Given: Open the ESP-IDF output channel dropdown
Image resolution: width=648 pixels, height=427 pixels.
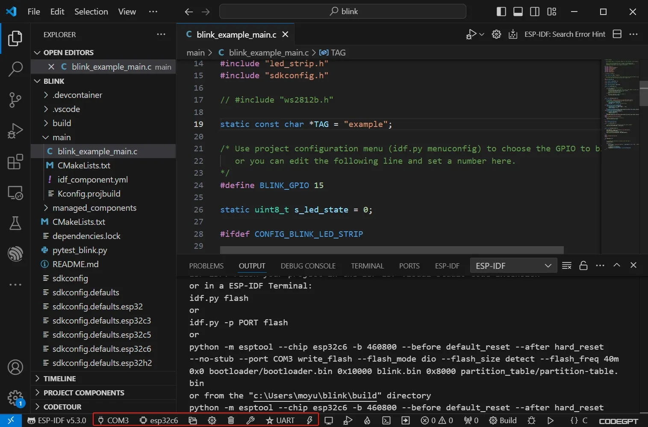Looking at the screenshot, I should pos(513,266).
